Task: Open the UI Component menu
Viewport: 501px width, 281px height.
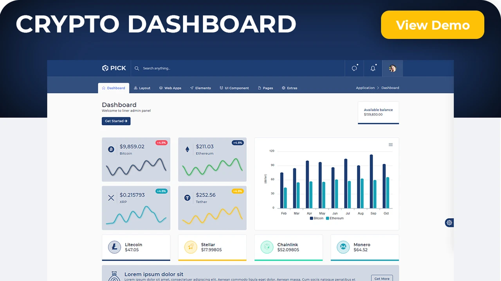Action: [x=234, y=88]
